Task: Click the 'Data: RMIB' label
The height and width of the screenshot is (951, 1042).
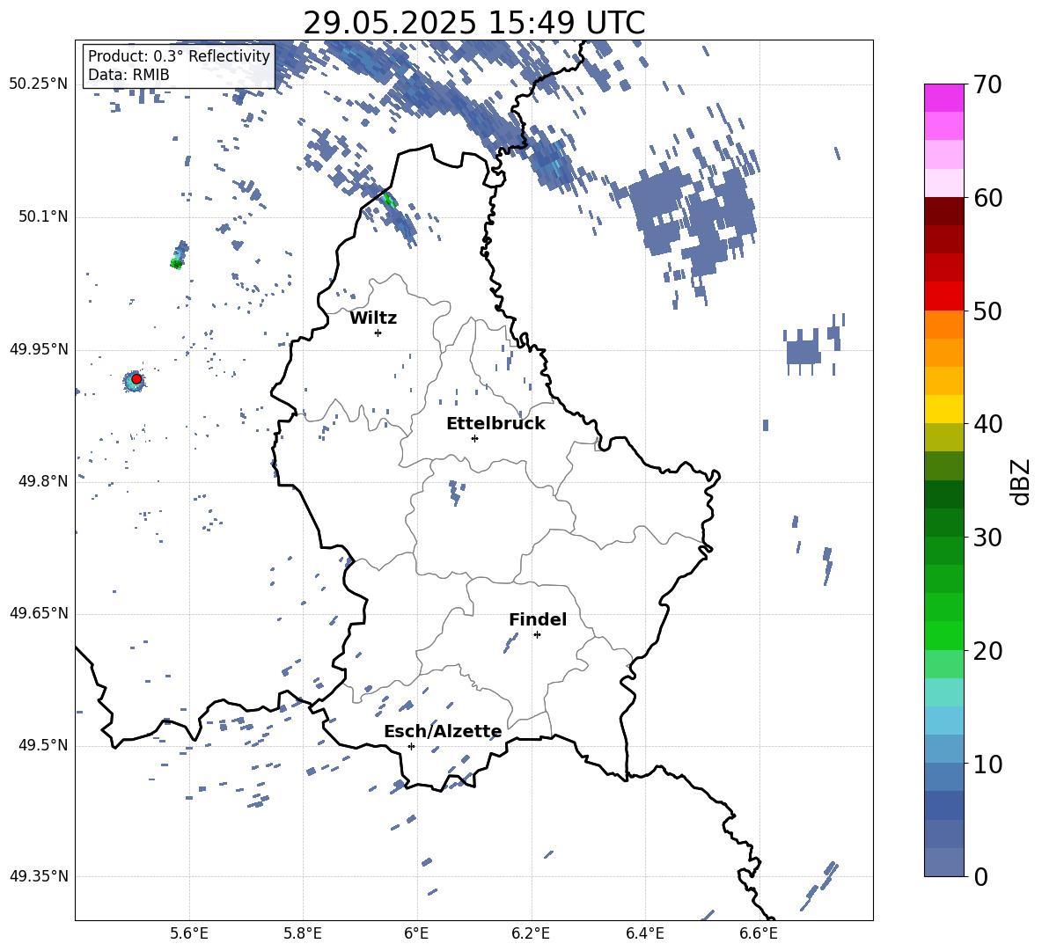Action: [x=128, y=75]
